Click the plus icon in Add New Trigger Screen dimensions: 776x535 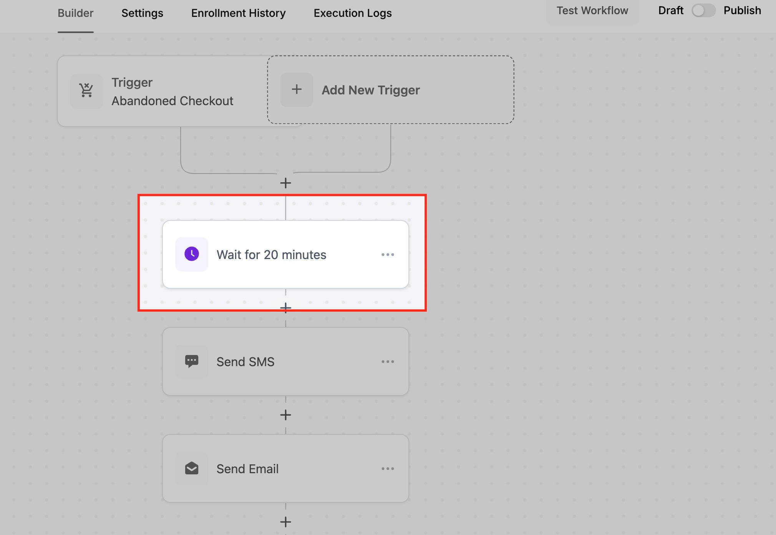point(297,89)
